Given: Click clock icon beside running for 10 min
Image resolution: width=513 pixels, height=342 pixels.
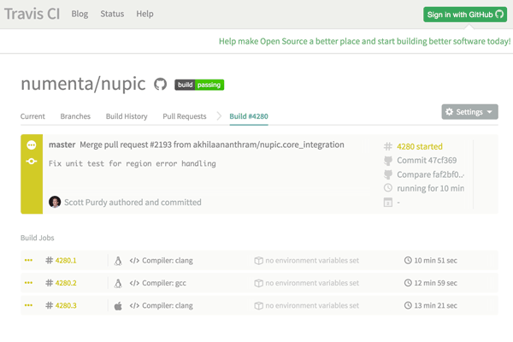Looking at the screenshot, I should coord(388,188).
